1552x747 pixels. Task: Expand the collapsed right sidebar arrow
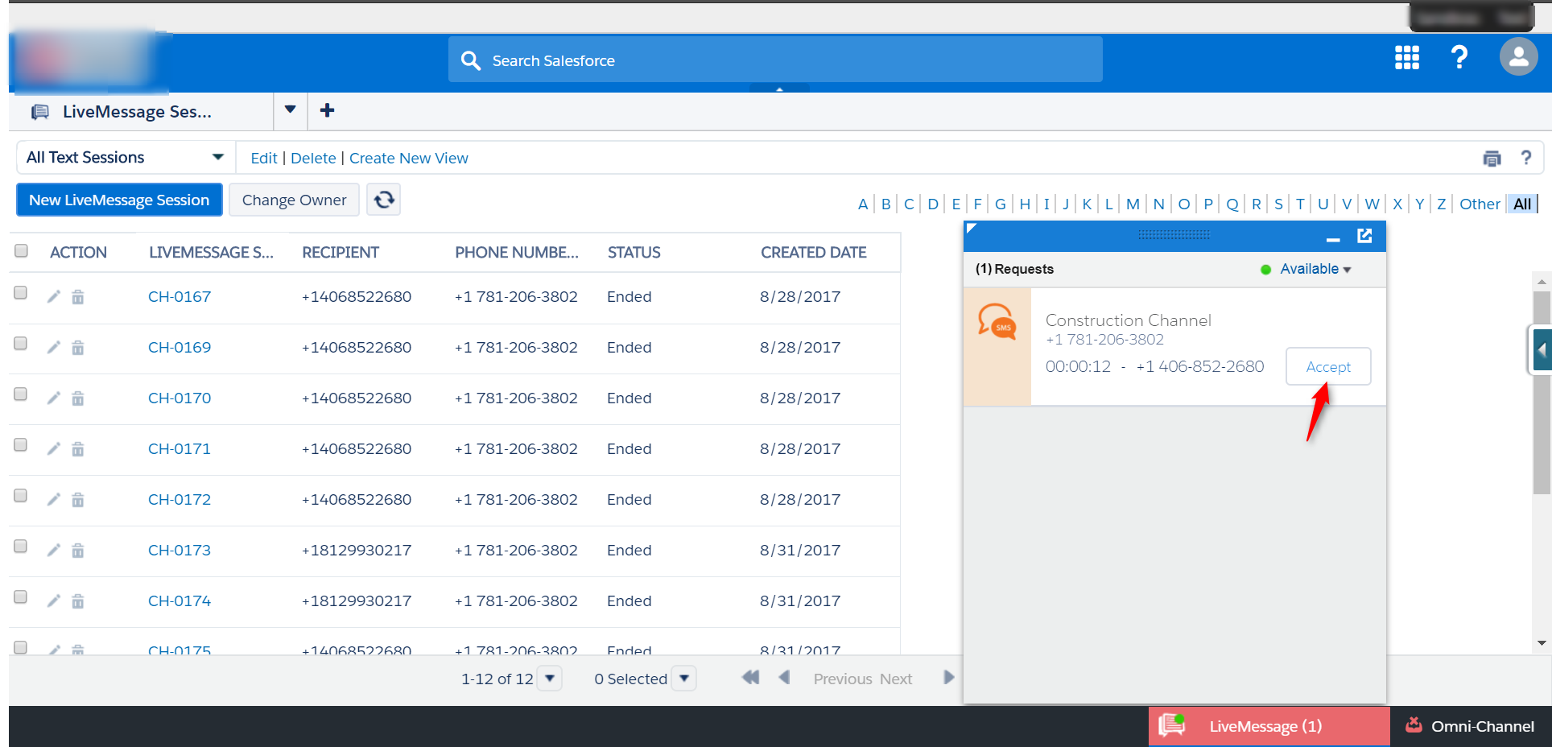[x=1542, y=350]
